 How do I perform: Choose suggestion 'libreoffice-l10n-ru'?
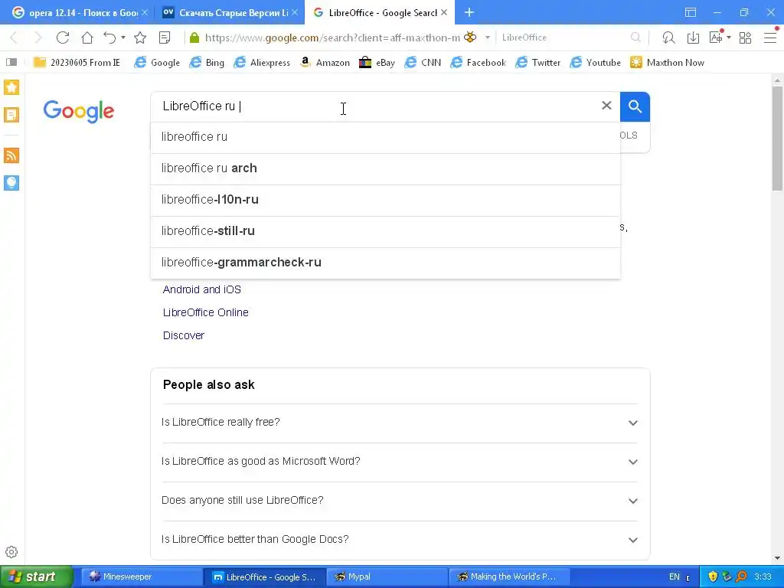tap(385, 200)
